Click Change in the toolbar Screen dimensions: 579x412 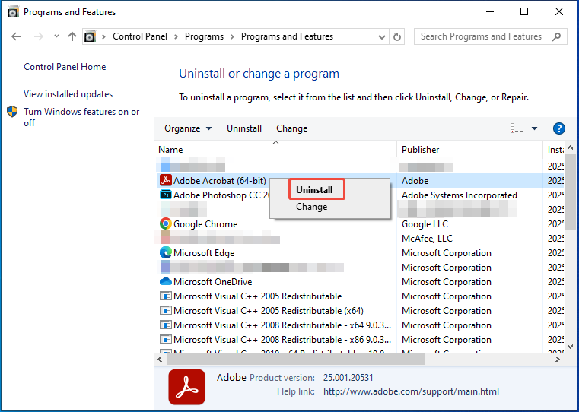(291, 128)
